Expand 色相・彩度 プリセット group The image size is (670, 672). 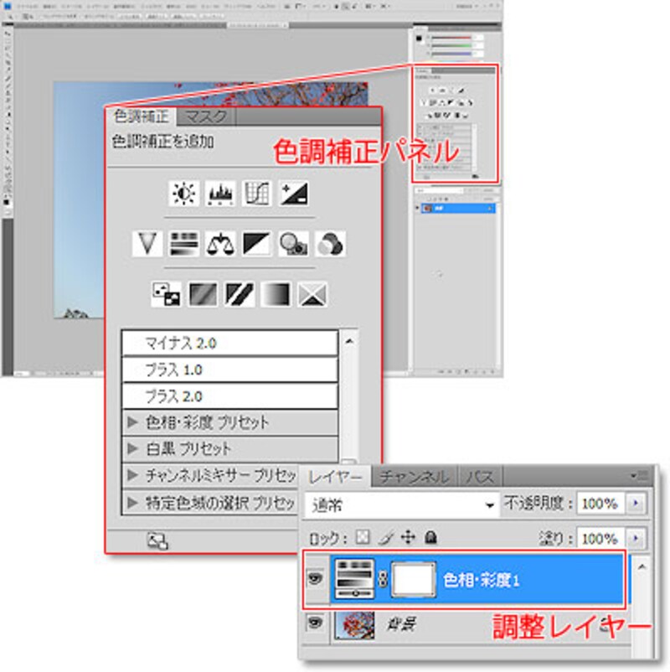132,422
